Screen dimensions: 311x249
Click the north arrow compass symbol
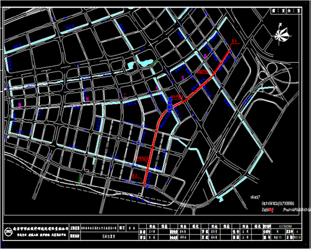(282, 34)
